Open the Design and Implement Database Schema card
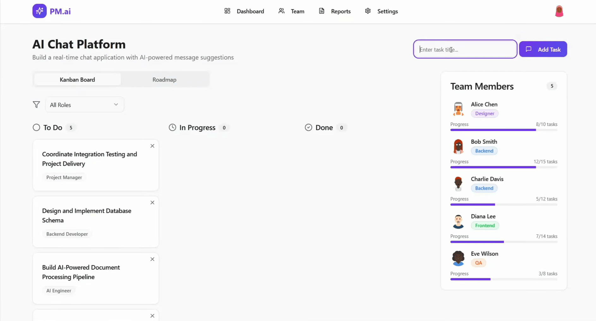 pos(96,222)
